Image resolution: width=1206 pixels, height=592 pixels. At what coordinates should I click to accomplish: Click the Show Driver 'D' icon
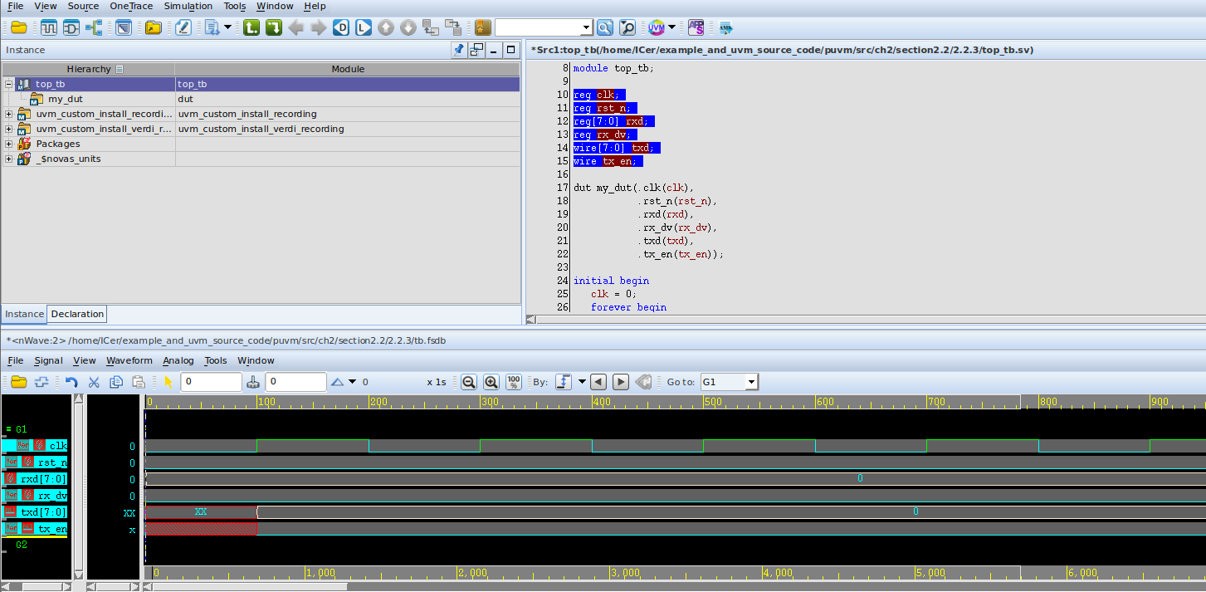[x=340, y=27]
